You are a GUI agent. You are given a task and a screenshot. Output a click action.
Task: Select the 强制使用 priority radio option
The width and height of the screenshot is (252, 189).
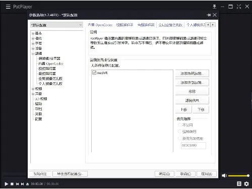point(179,132)
